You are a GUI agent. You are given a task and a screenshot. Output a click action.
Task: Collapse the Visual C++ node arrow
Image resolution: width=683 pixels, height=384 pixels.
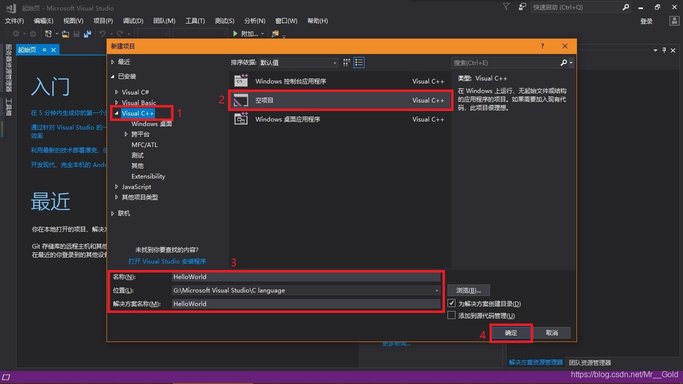pyautogui.click(x=116, y=113)
